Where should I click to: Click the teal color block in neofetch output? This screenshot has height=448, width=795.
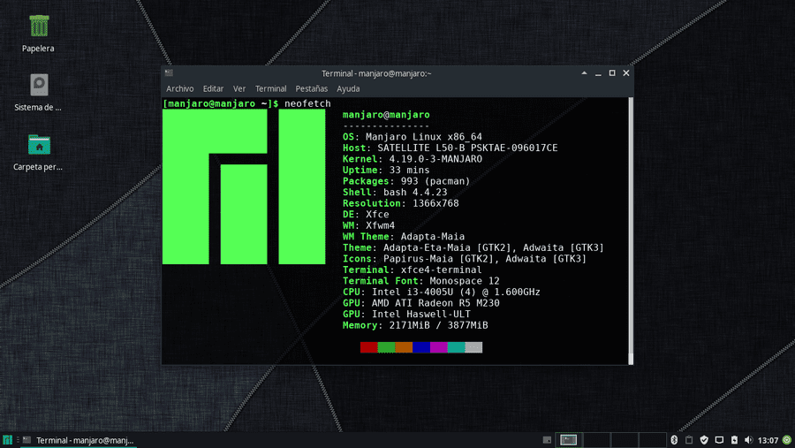point(456,347)
